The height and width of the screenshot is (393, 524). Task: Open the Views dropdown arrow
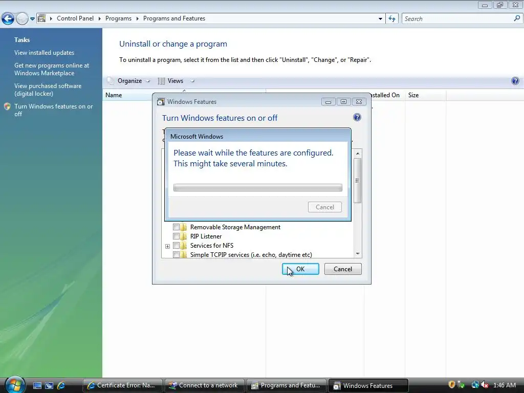(x=192, y=81)
